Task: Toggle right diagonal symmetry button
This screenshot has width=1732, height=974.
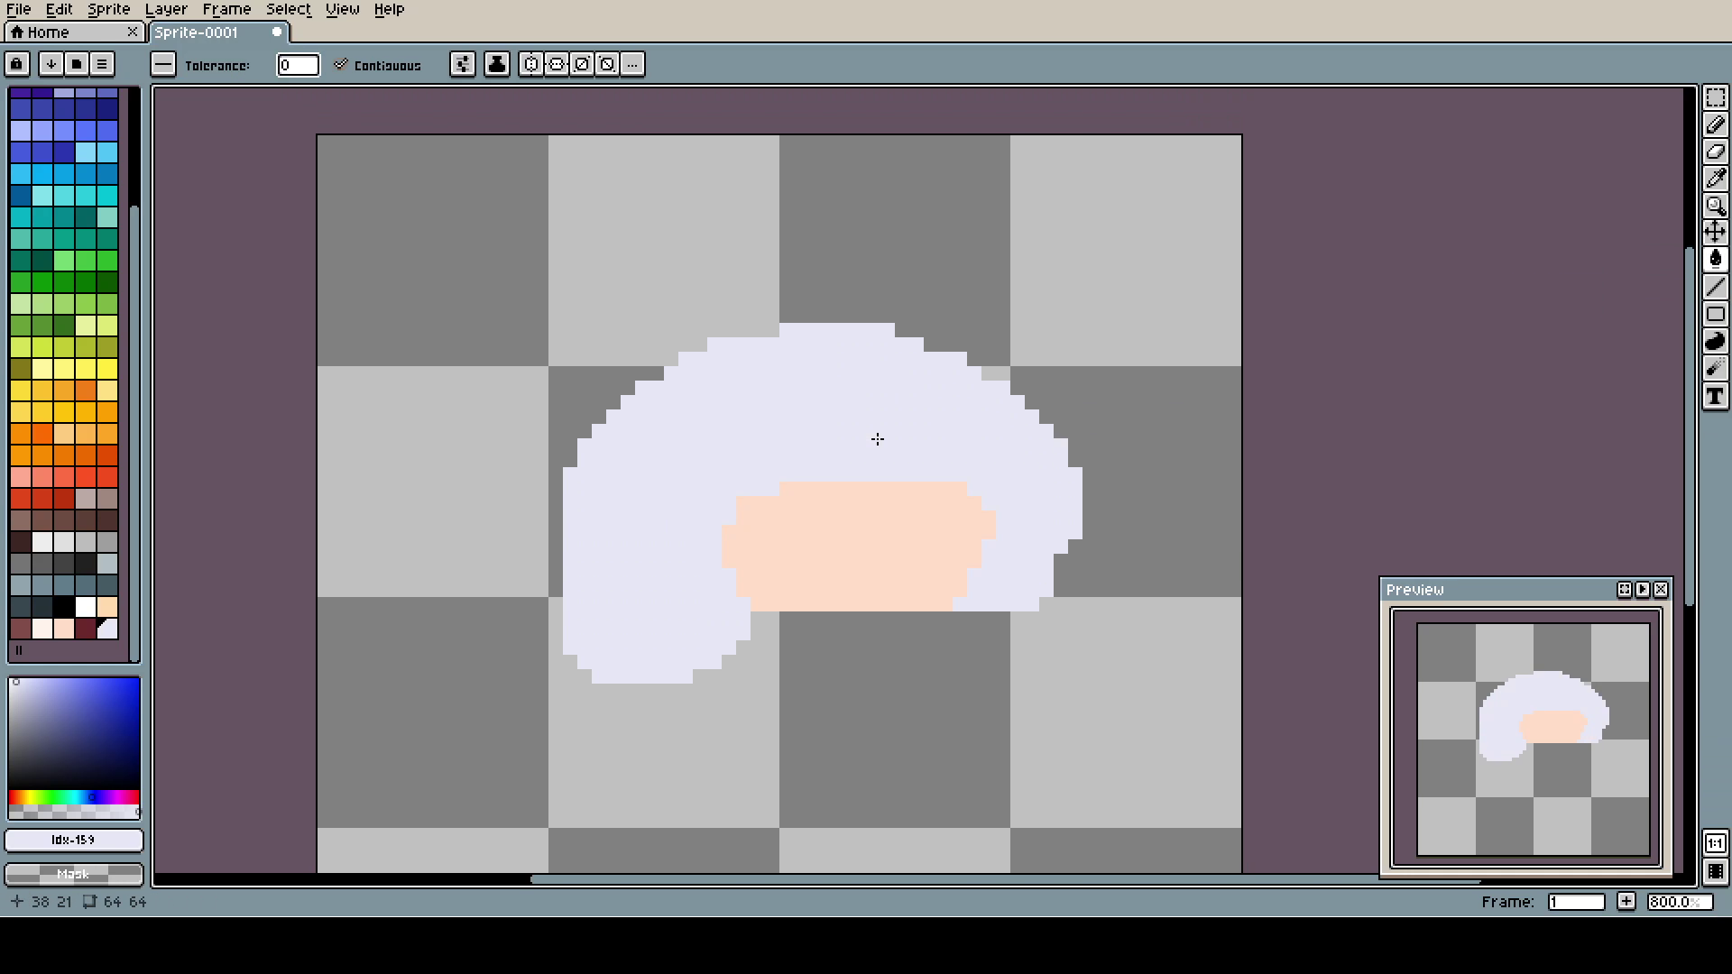Action: click(582, 64)
